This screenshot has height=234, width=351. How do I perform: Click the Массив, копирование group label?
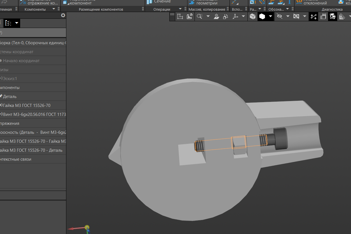pos(207,10)
